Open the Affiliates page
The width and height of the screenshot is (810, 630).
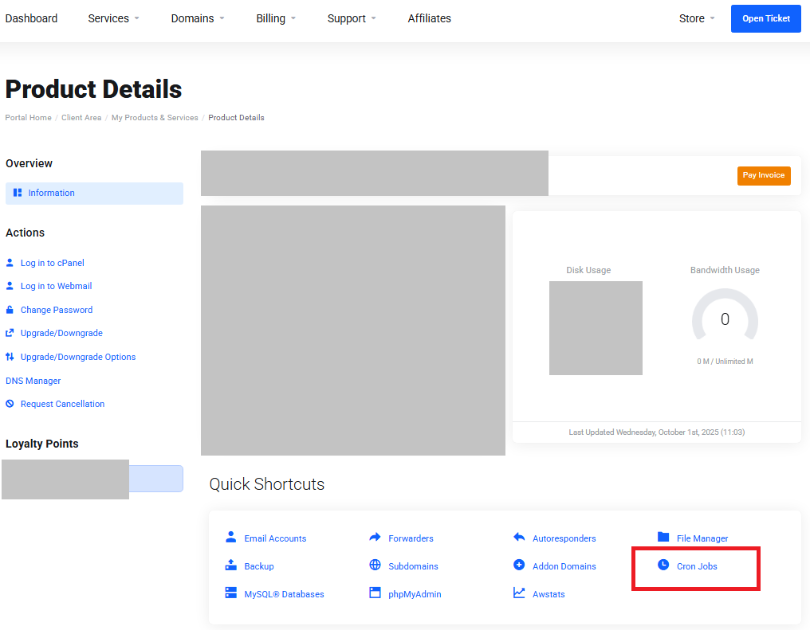429,18
